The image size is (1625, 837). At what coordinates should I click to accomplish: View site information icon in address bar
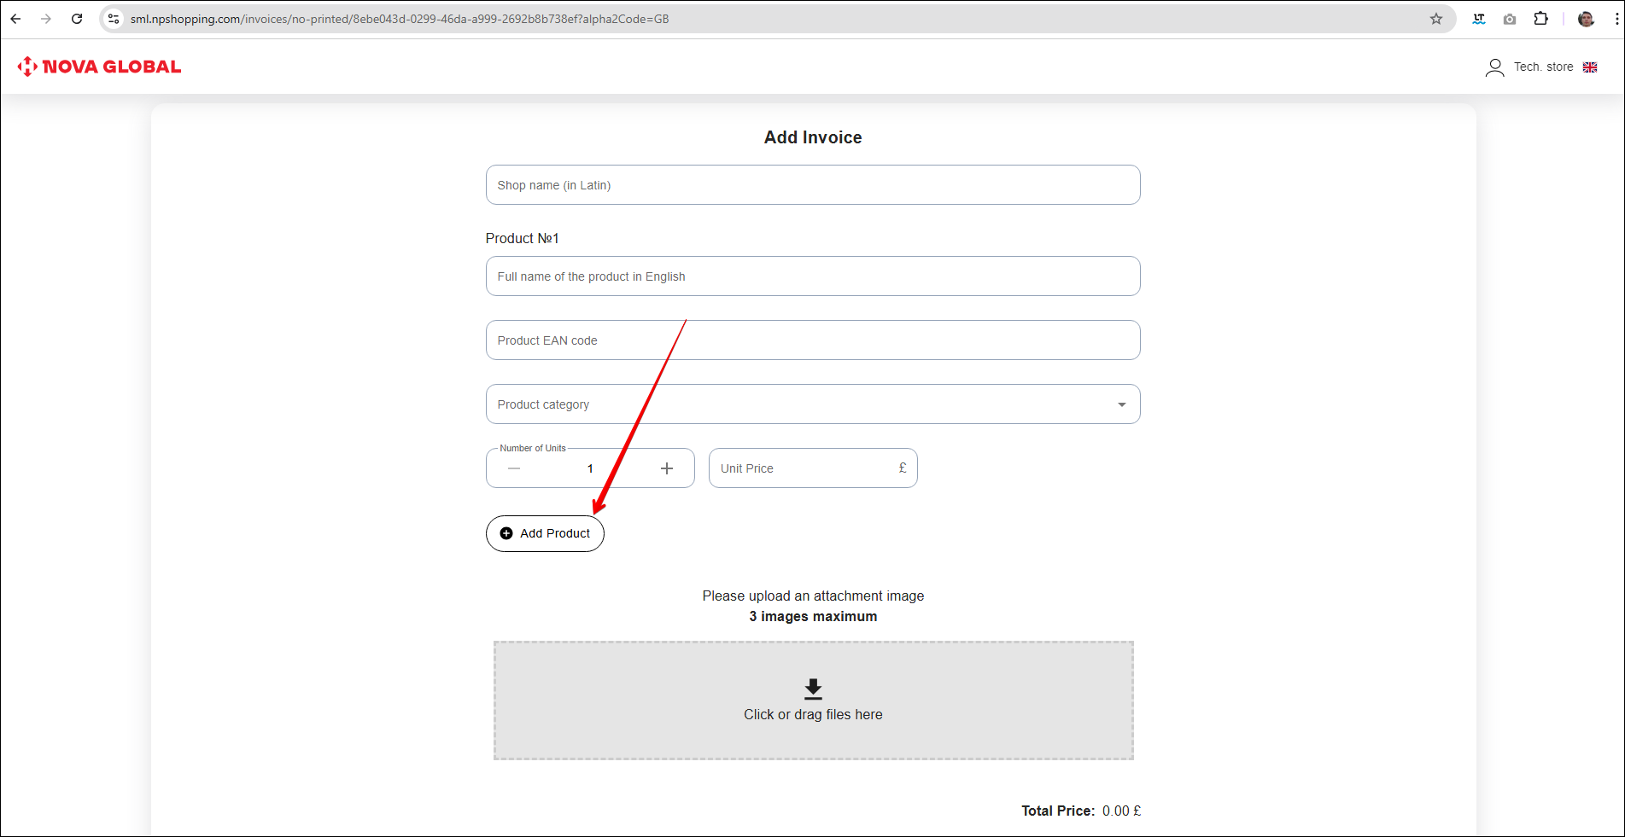point(114,19)
